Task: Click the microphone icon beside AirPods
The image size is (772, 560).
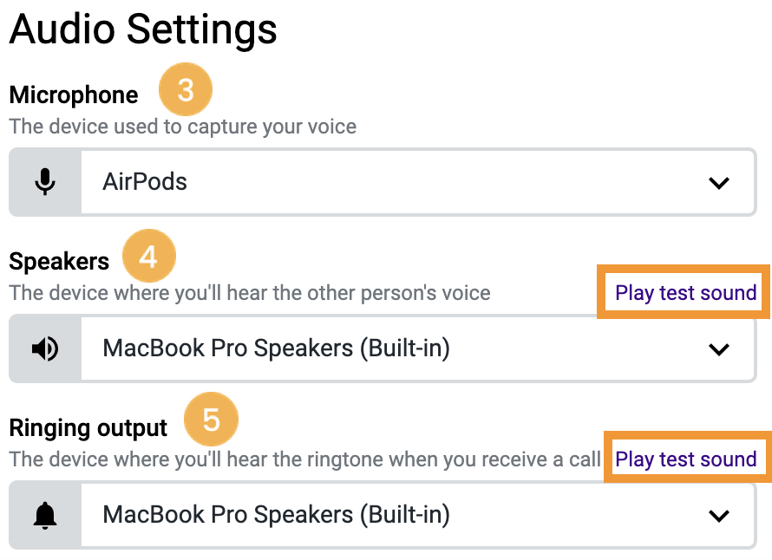Action: (45, 182)
